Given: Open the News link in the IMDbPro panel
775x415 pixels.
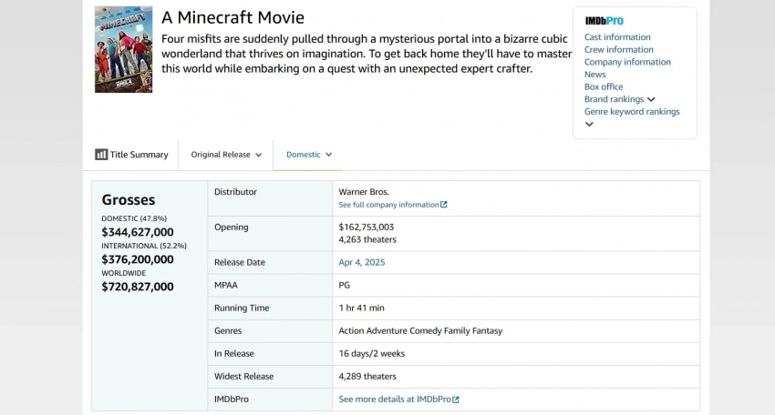Looking at the screenshot, I should pyautogui.click(x=594, y=75).
